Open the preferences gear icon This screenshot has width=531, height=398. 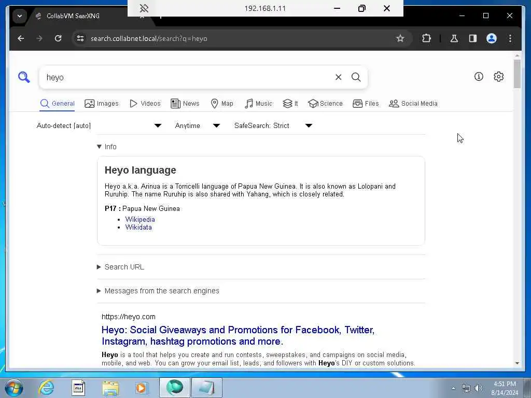(x=498, y=77)
